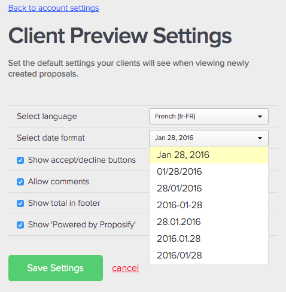
Task: Pick the 2016-01-28 date format
Action: coord(209,205)
